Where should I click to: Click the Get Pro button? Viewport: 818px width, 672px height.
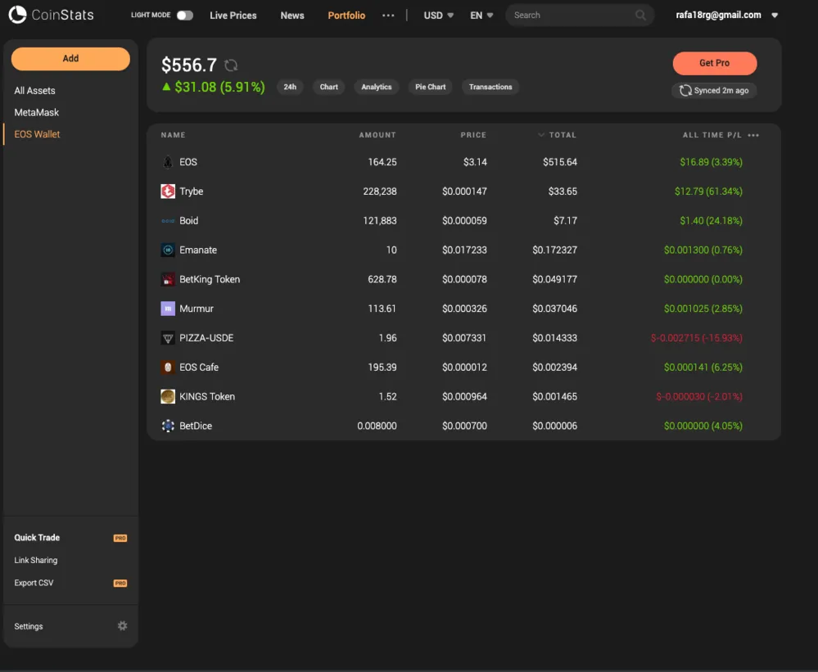click(x=714, y=63)
